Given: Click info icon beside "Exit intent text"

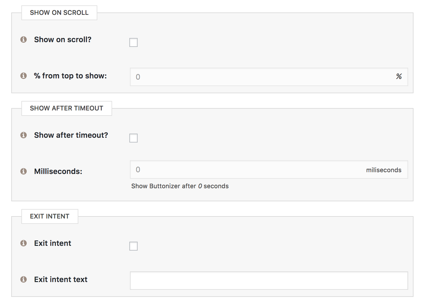Looking at the screenshot, I should click(x=23, y=279).
